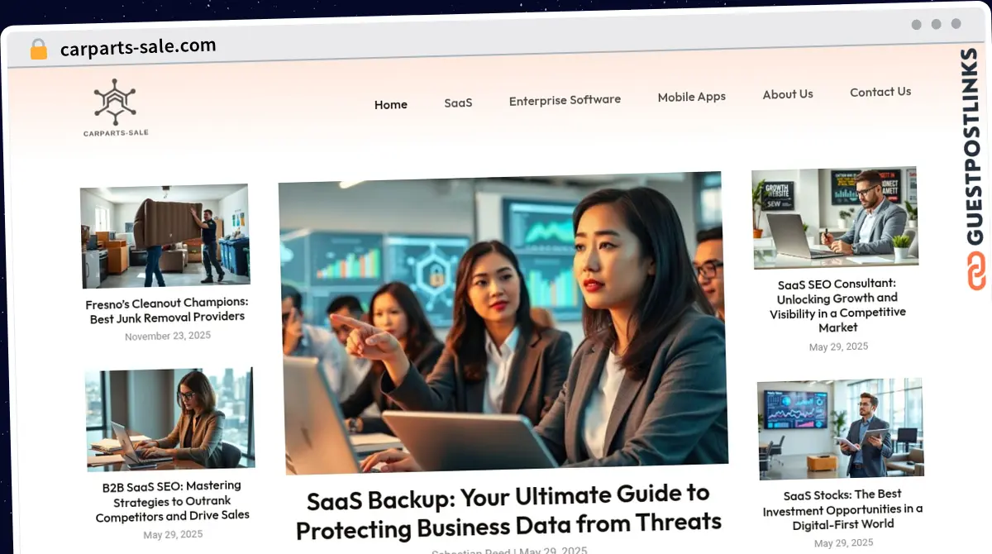The height and width of the screenshot is (554, 992).
Task: Open SaaS Stocks investment article title
Action: pos(842,509)
